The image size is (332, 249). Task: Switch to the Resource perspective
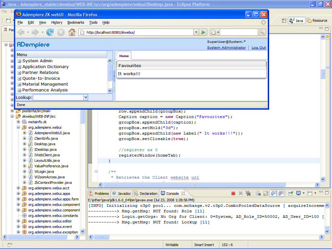tap(317, 20)
